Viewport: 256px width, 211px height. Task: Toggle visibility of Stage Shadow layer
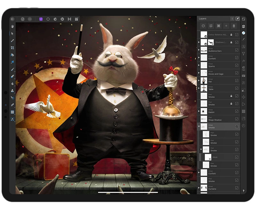[237, 119]
